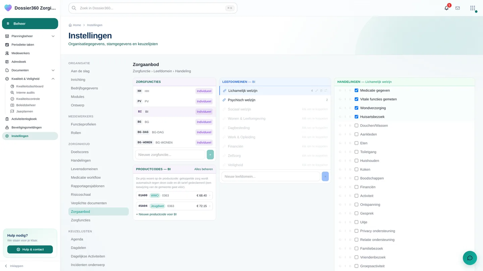This screenshot has height=271, width=483.
Task: Click the plus button beside Nieuw leefdomein
Action: tap(325, 176)
